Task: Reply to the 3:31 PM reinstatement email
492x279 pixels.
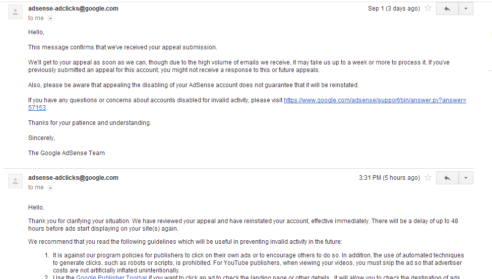Action: [447, 178]
